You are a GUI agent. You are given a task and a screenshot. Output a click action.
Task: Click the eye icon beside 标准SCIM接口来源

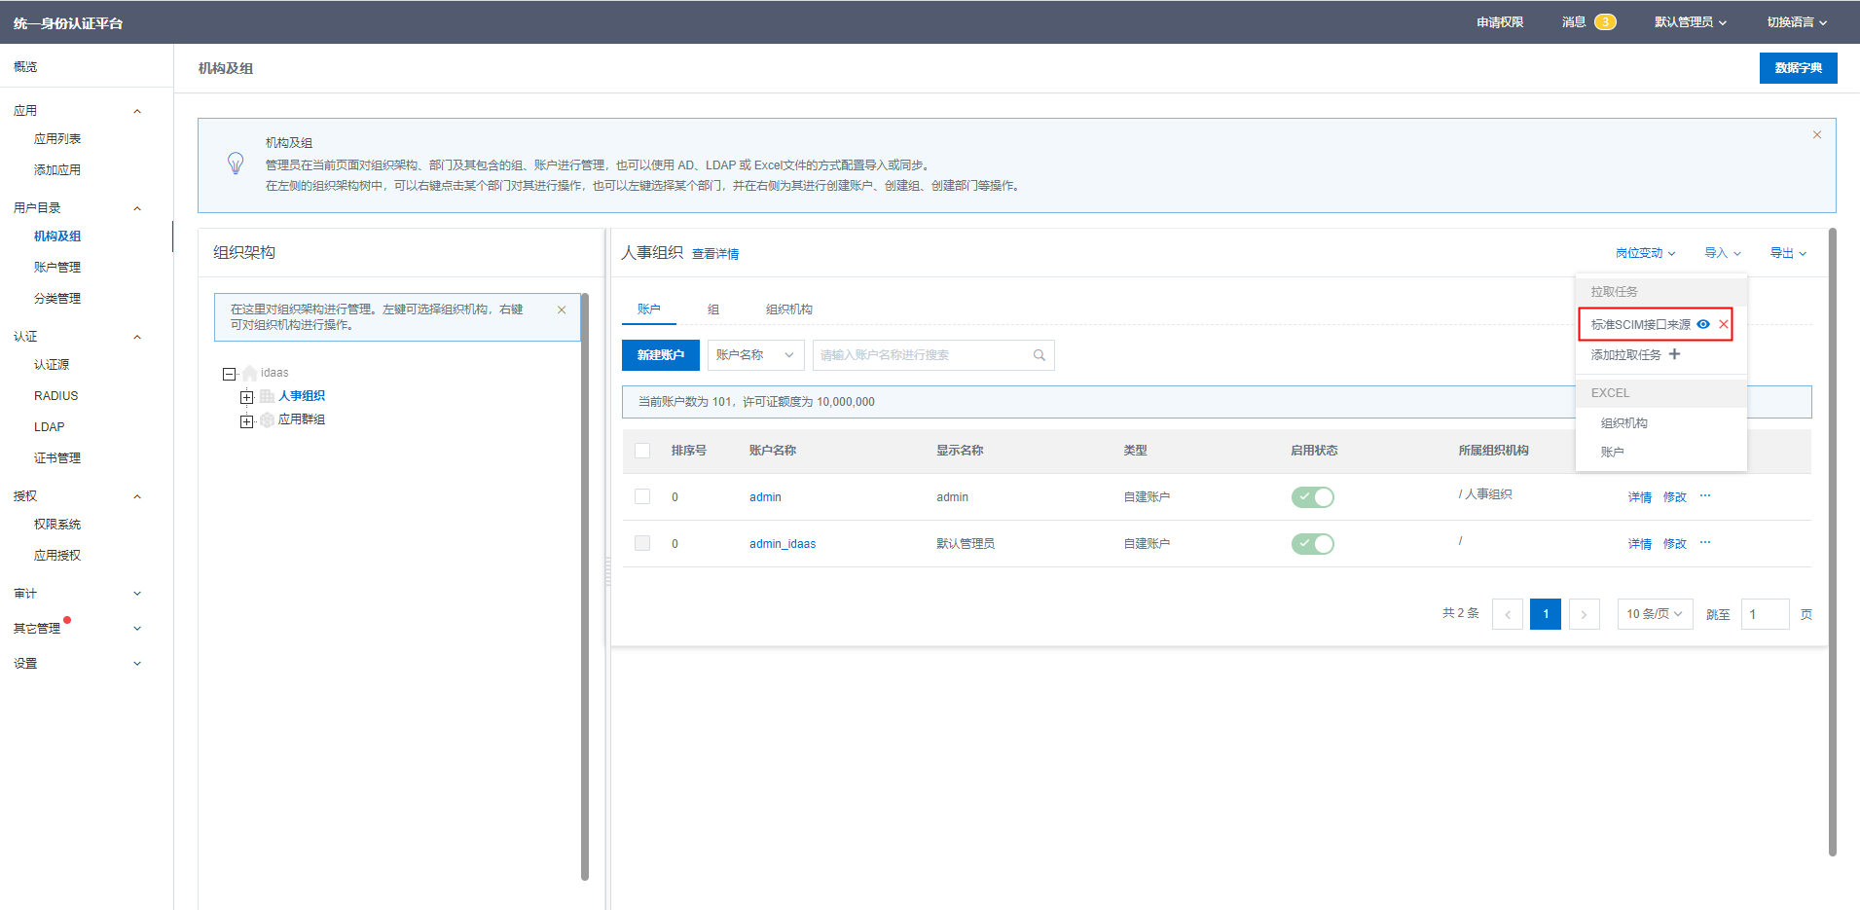(x=1703, y=325)
